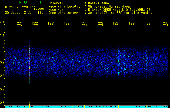Click the gray vertical range bar beside 0.9

[x=5, y=62]
